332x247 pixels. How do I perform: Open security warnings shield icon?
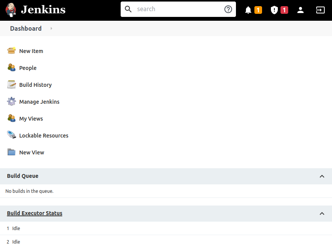pyautogui.click(x=274, y=10)
